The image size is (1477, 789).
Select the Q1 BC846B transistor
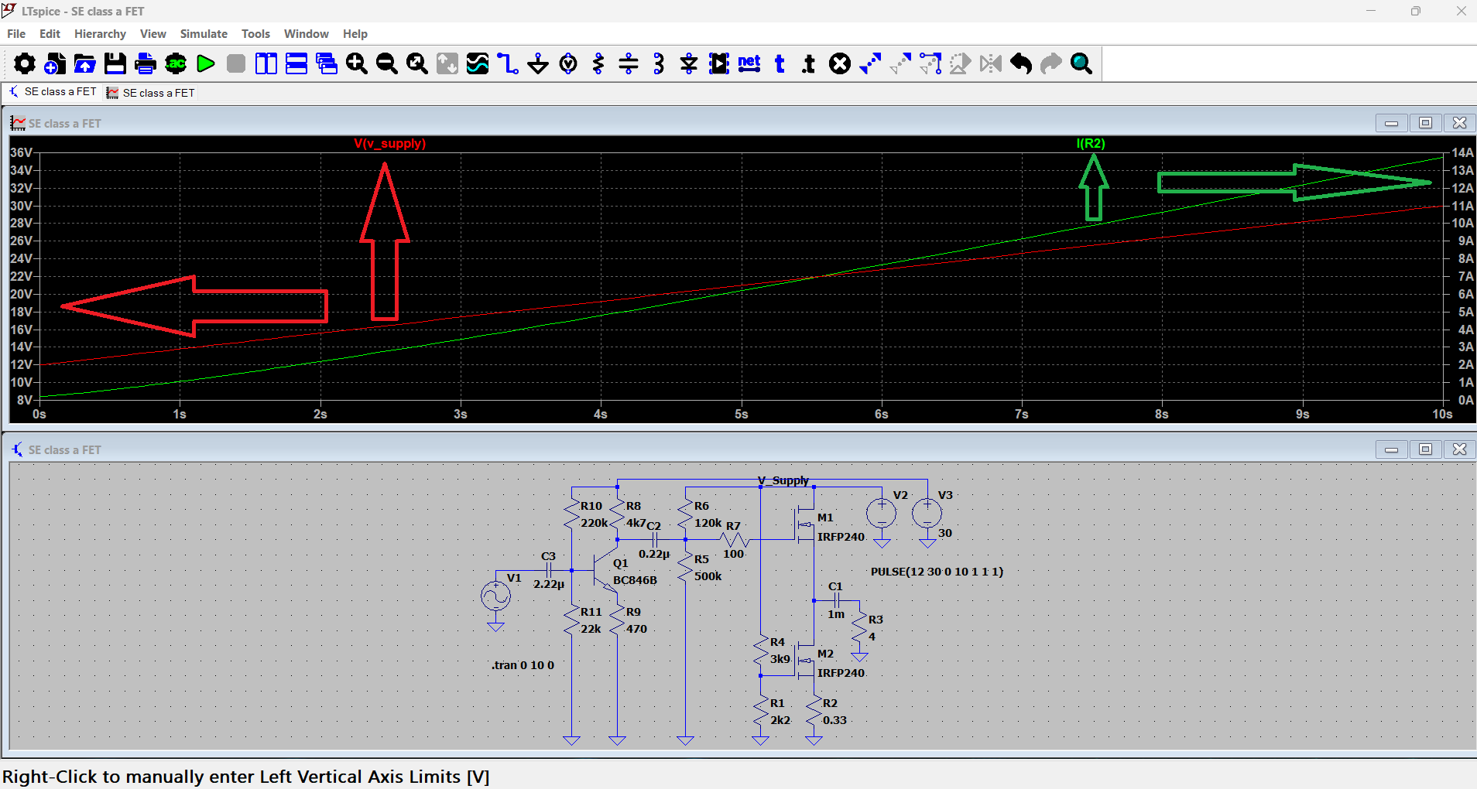click(607, 571)
